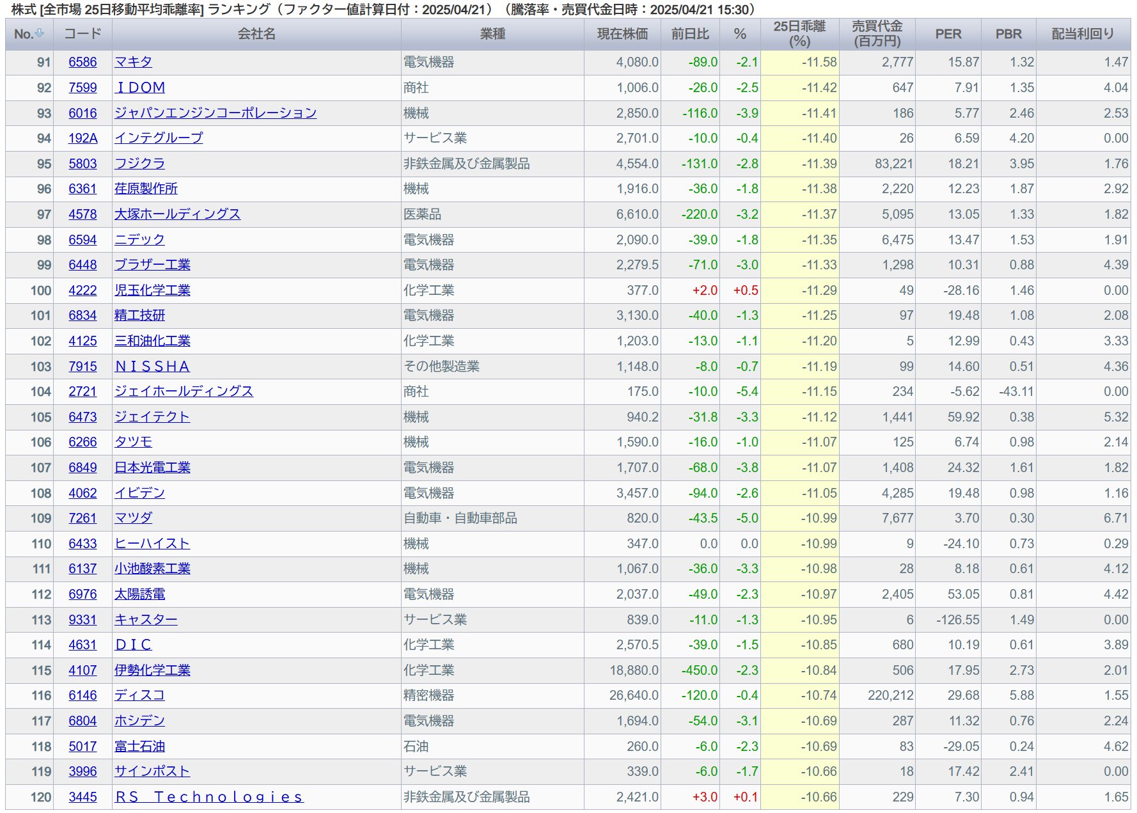Open the 精工技研 company link
This screenshot has width=1137, height=813.
click(x=139, y=315)
